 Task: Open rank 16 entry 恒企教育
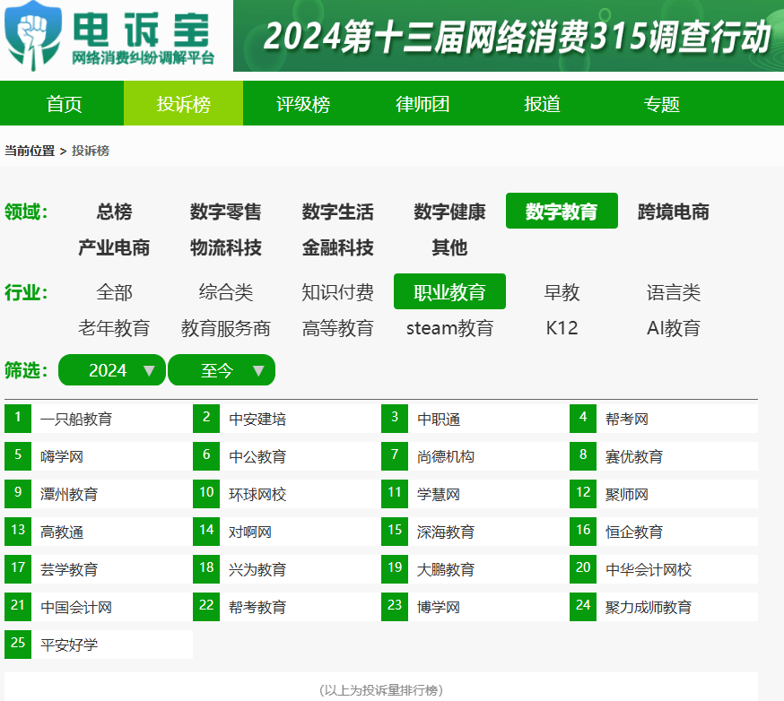click(x=664, y=532)
